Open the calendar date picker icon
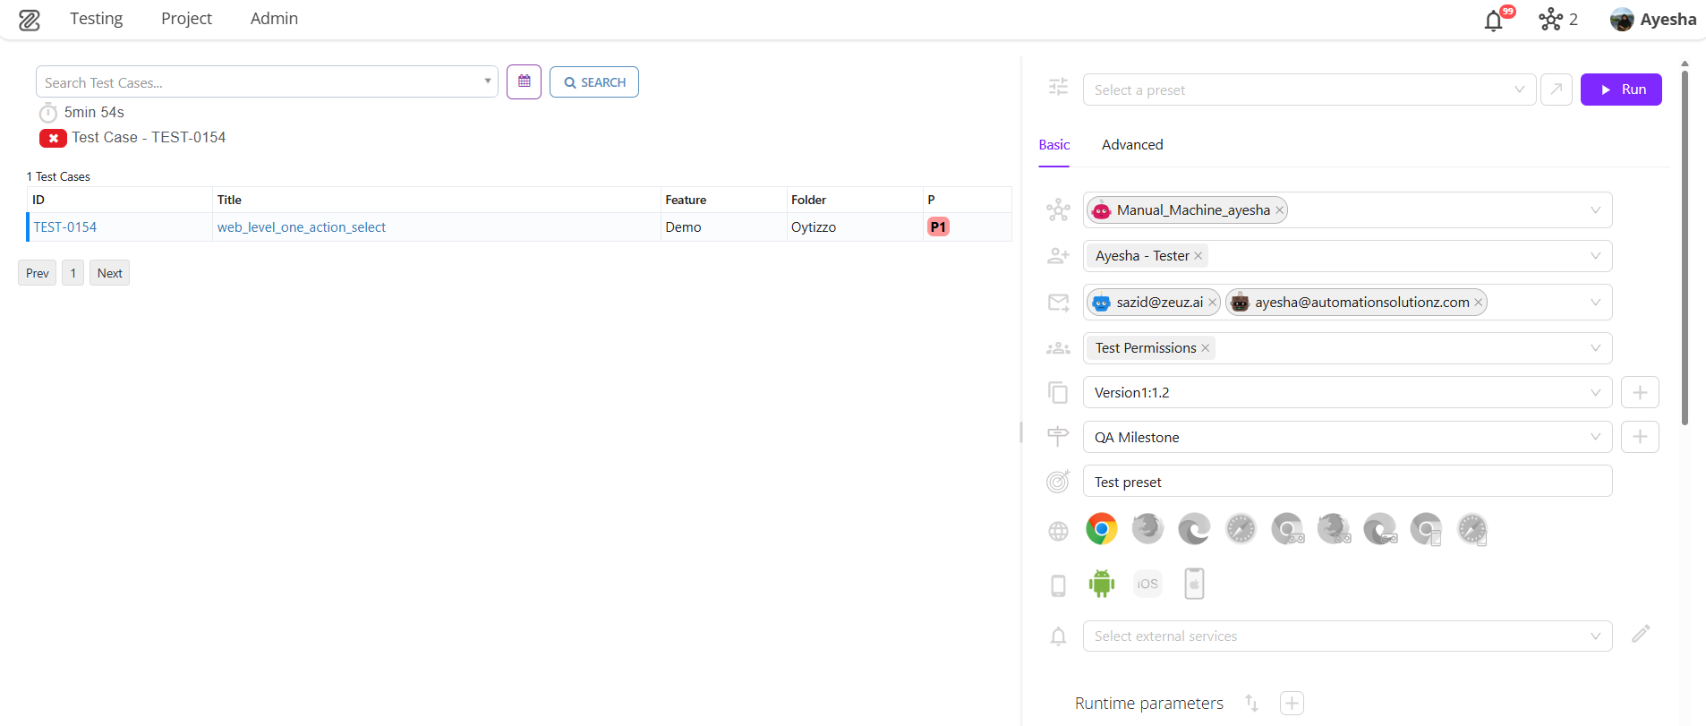Image resolution: width=1706 pixels, height=726 pixels. point(524,82)
